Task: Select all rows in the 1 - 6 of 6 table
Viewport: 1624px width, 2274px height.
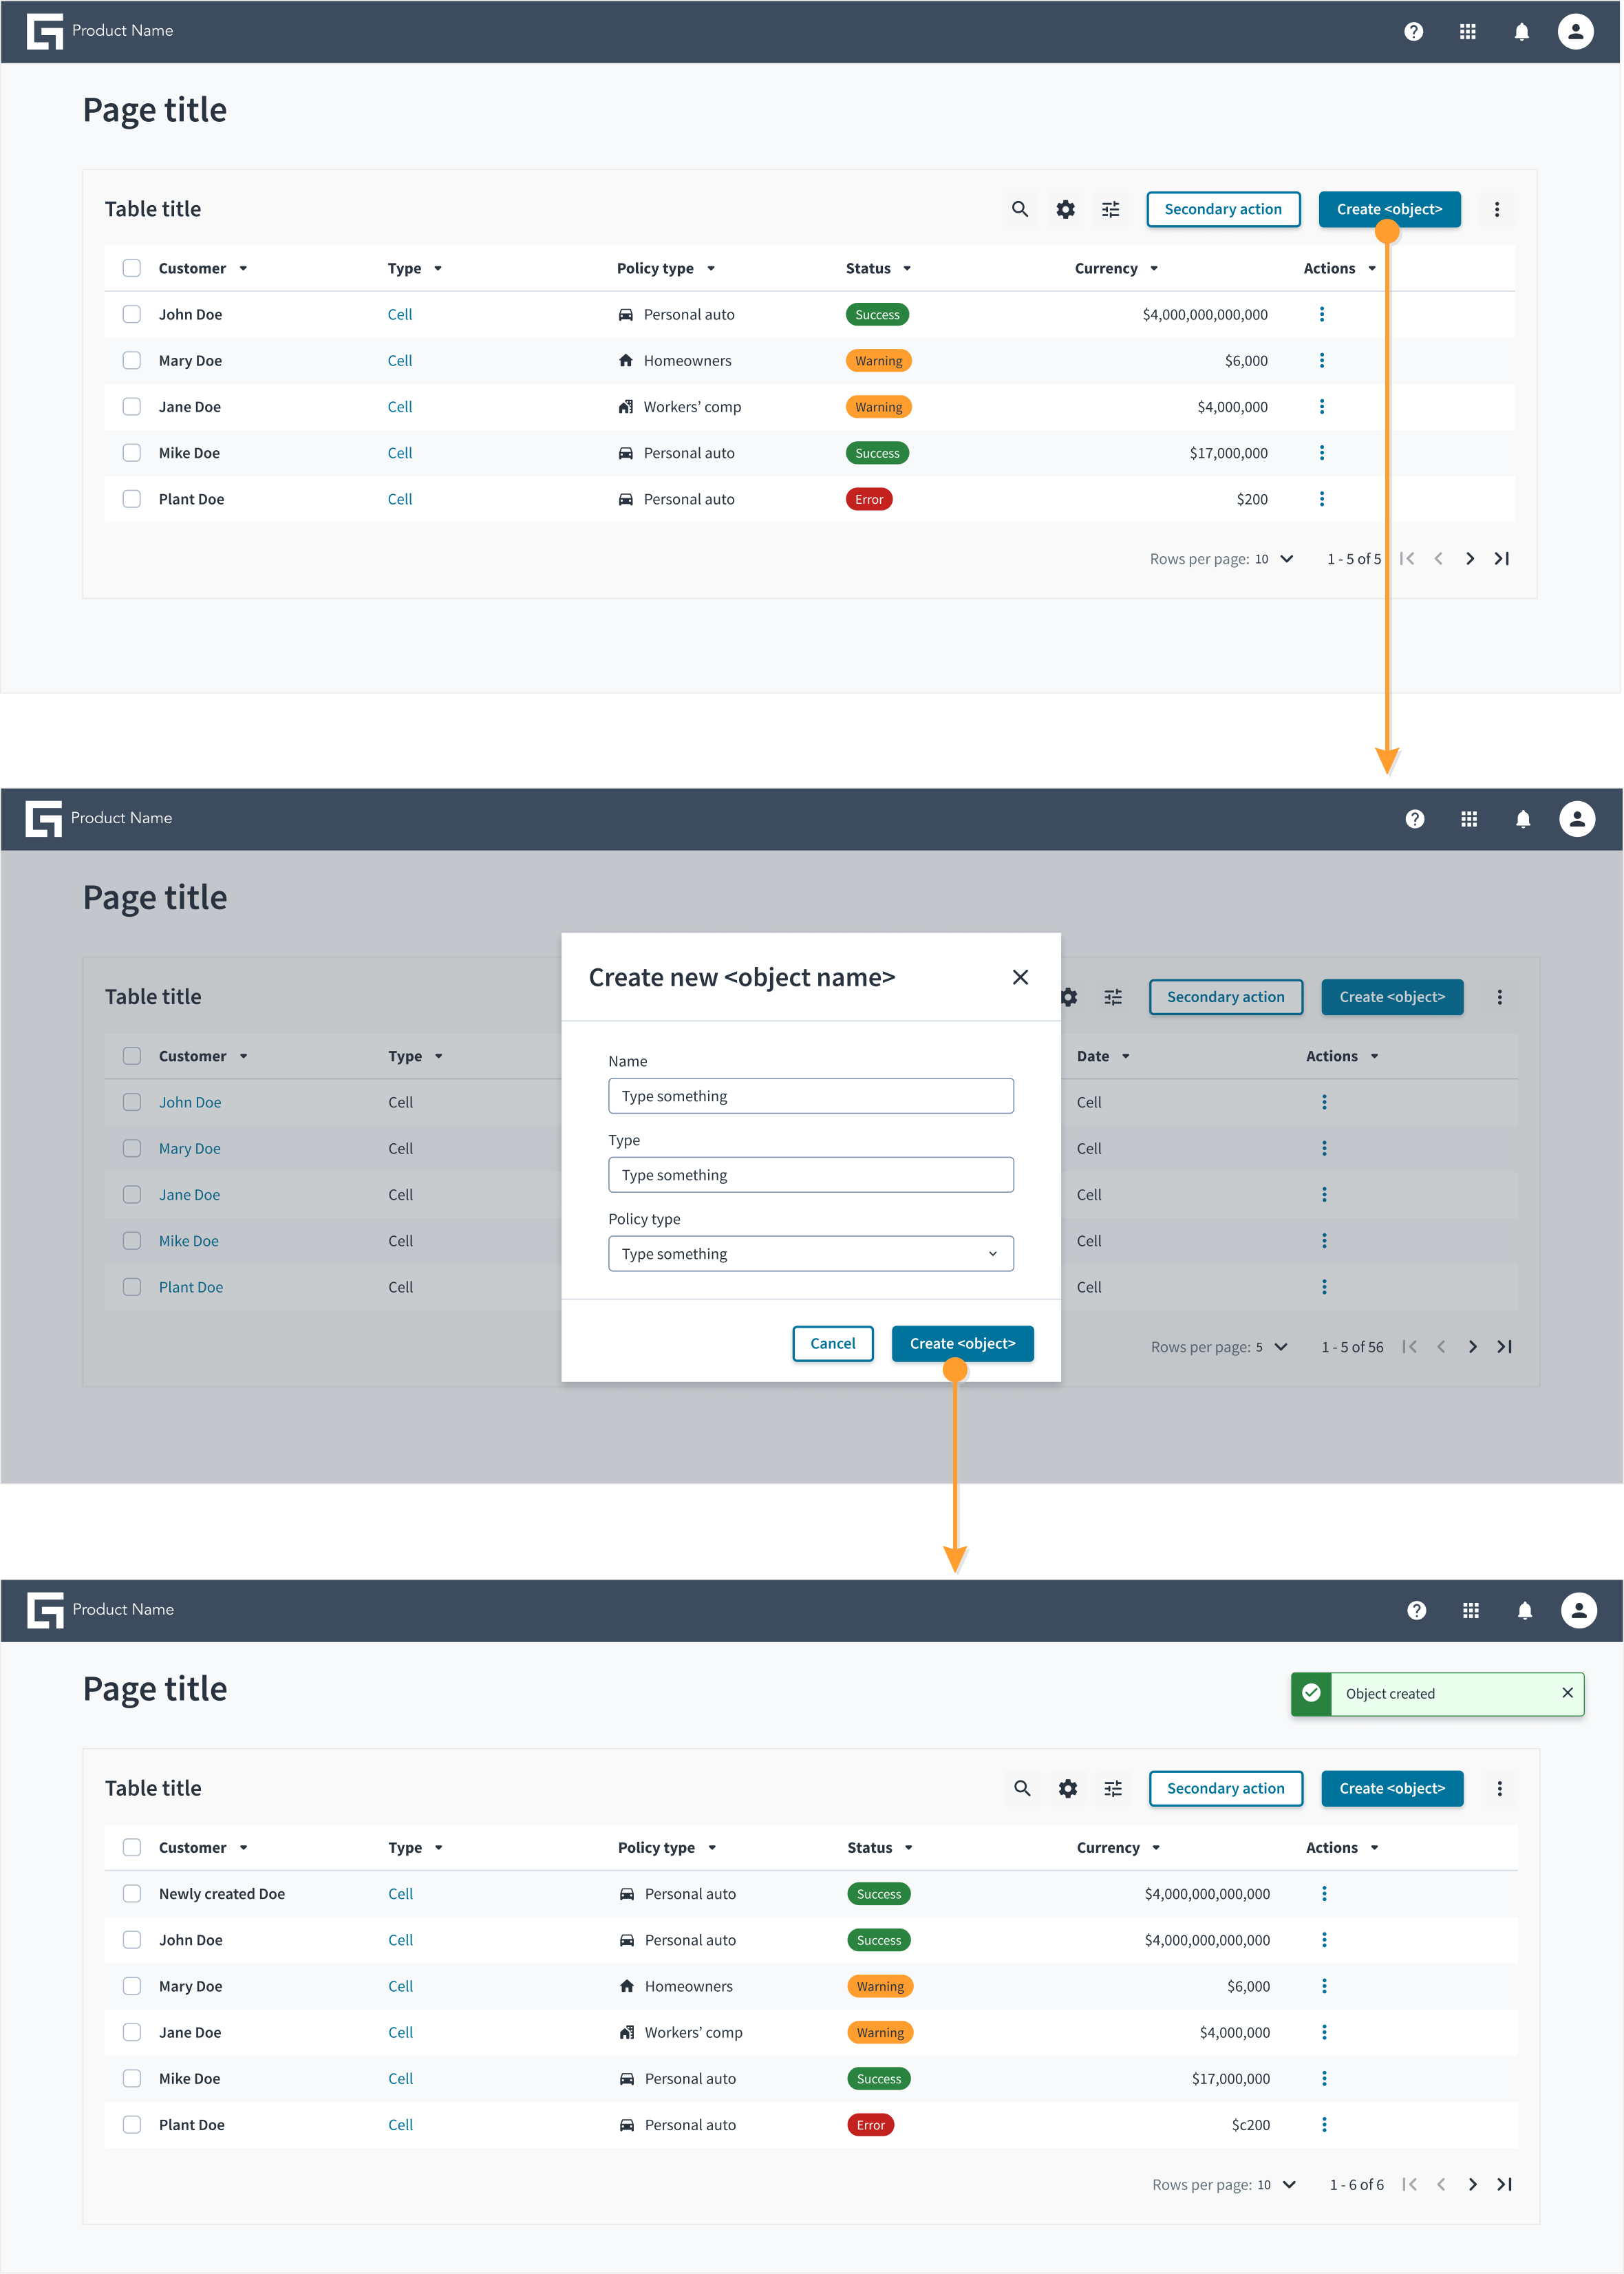Action: [x=132, y=1848]
